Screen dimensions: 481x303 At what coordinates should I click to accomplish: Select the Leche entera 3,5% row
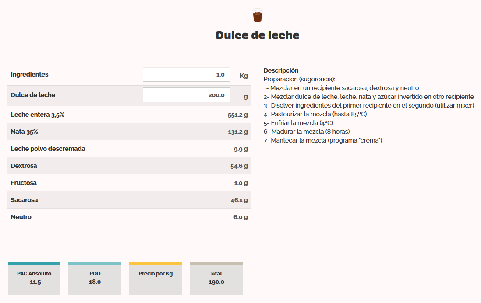coord(129,115)
